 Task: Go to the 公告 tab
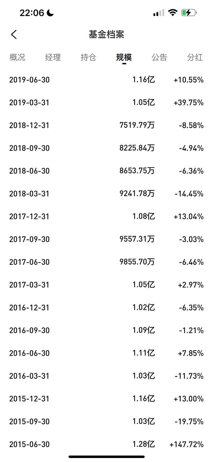click(x=159, y=57)
